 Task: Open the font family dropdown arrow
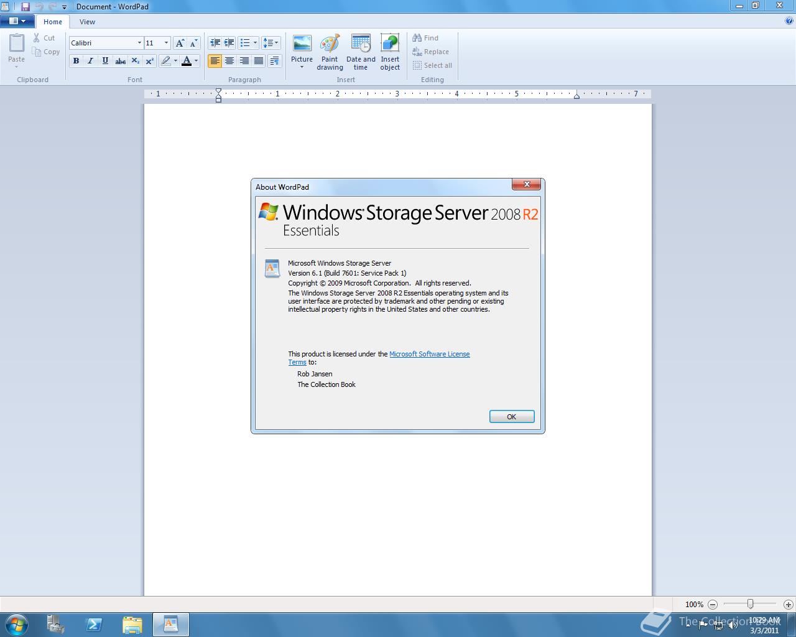pos(139,43)
